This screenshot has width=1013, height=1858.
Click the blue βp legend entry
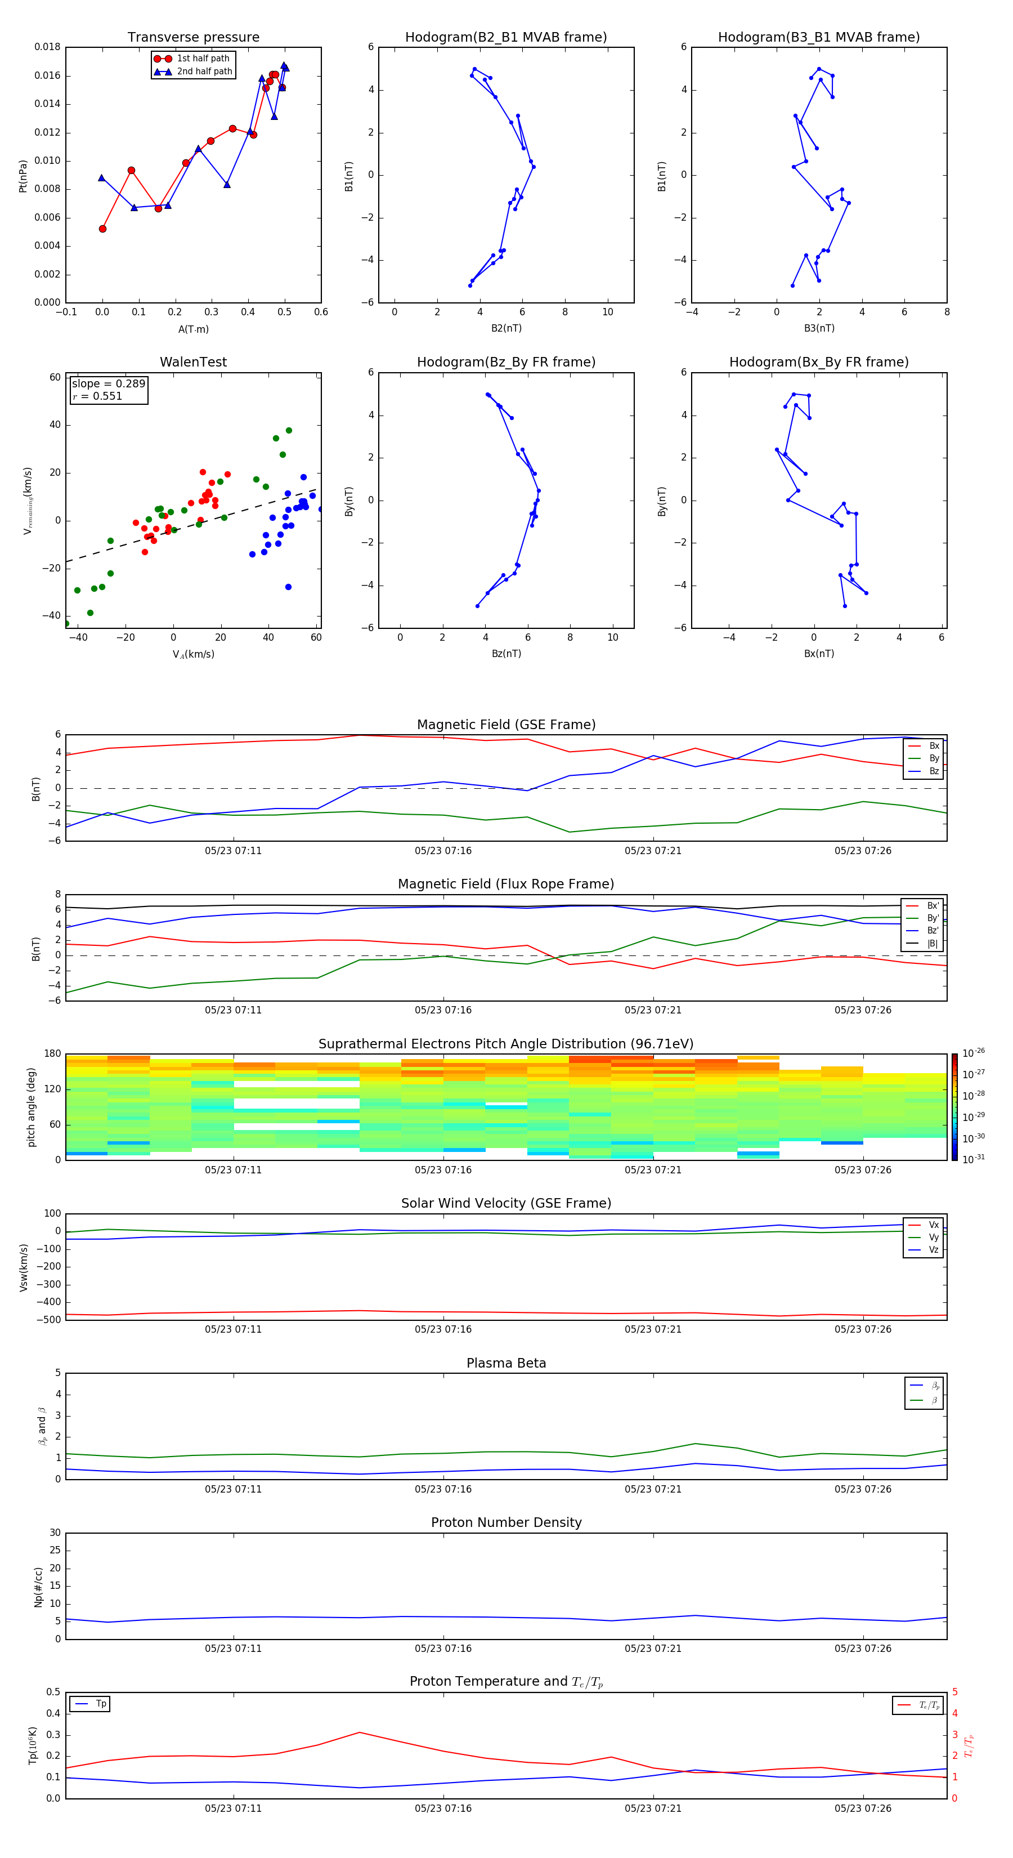click(x=924, y=1386)
